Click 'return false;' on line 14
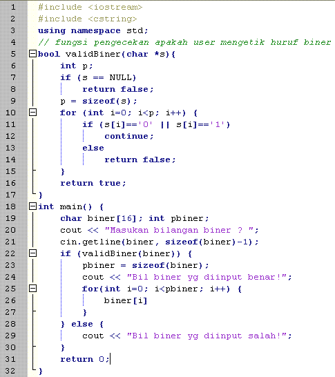 140,159
